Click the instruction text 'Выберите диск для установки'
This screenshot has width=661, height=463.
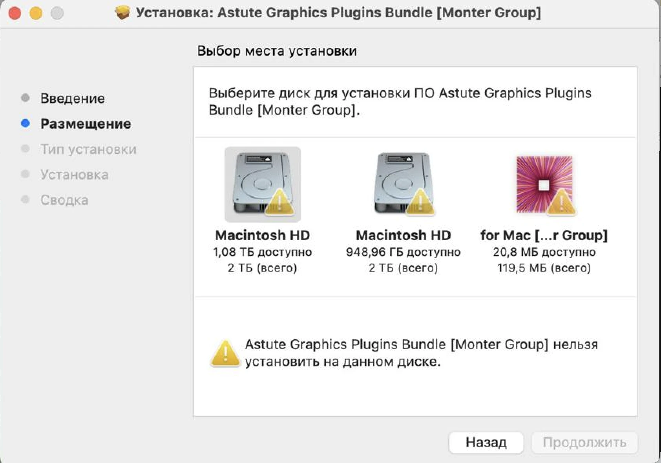pyautogui.click(x=310, y=93)
